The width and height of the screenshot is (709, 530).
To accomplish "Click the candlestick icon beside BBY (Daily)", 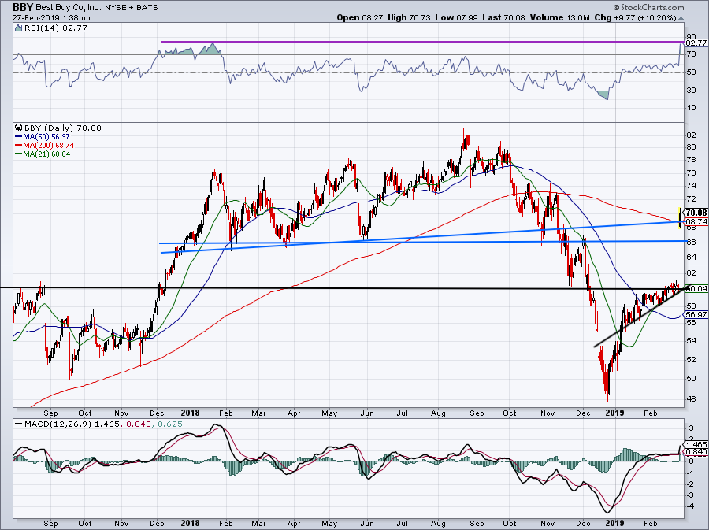I will click(x=19, y=128).
